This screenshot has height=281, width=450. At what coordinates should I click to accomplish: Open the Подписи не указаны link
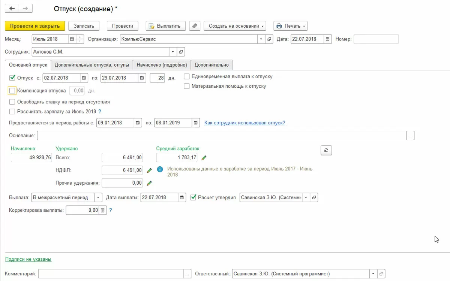(x=28, y=259)
